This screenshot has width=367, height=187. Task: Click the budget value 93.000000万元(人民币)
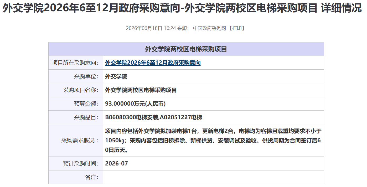point(135,104)
